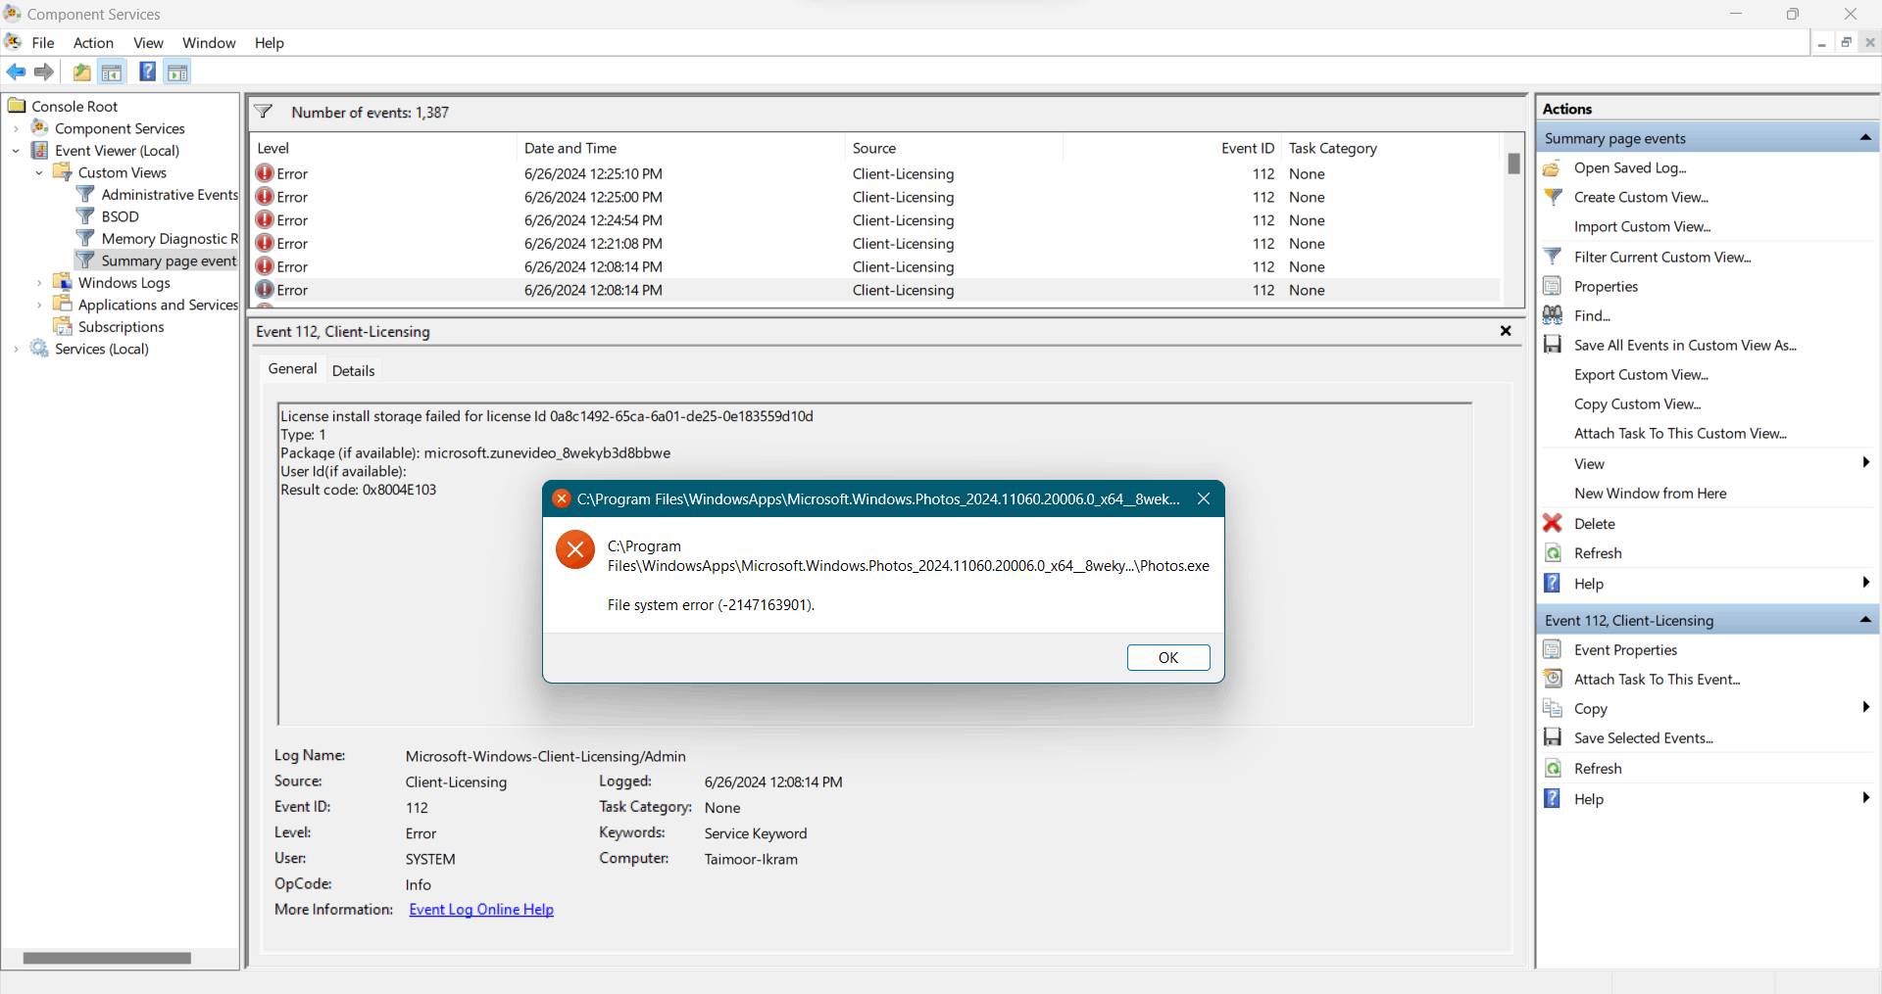1882x994 pixels.
Task: Toggle Show/Hide Action Pane toolbar icon
Action: coord(177,71)
